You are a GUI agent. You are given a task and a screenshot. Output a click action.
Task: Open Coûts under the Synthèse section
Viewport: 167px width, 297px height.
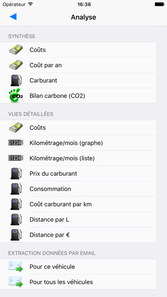coord(78,50)
